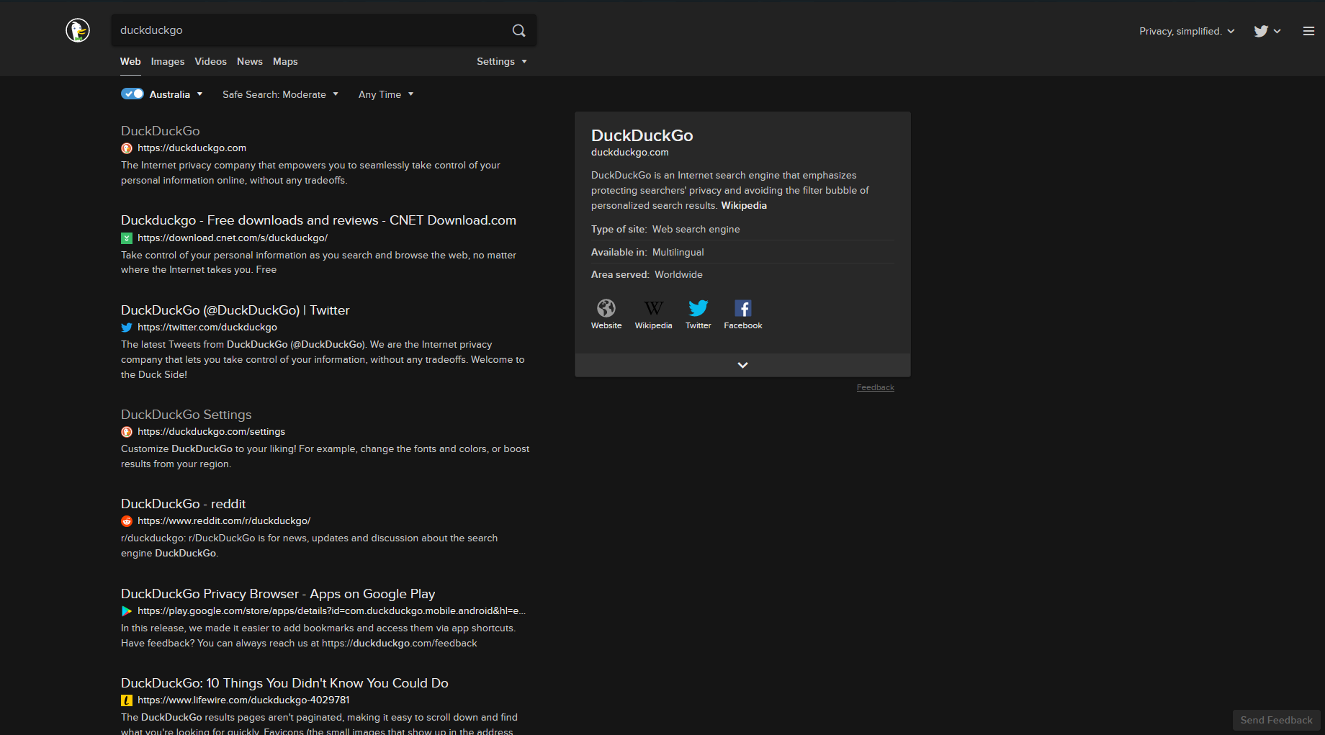Click the https://twitter.com/duckduckgo URL

pos(207,327)
